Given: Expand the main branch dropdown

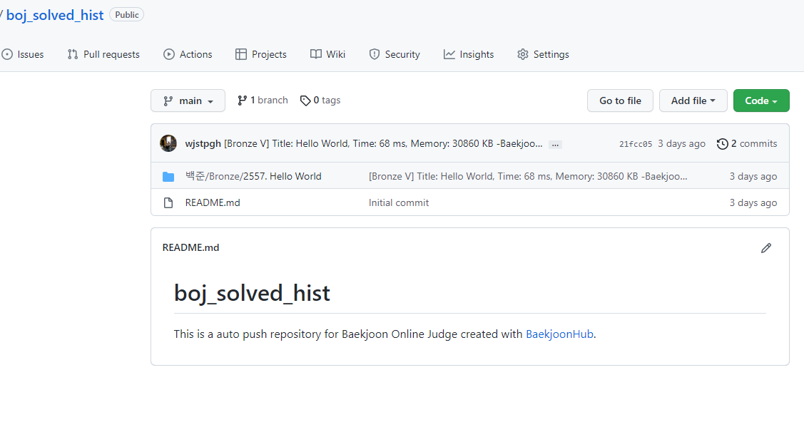Looking at the screenshot, I should pyautogui.click(x=188, y=101).
